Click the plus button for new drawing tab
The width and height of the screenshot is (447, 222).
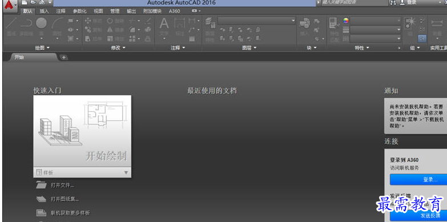click(x=63, y=57)
